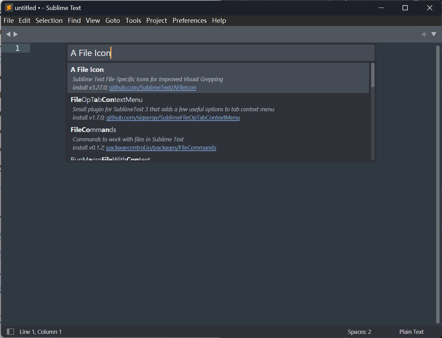This screenshot has width=442, height=338.
Task: Minimize the Sublime Text window
Action: tap(381, 8)
